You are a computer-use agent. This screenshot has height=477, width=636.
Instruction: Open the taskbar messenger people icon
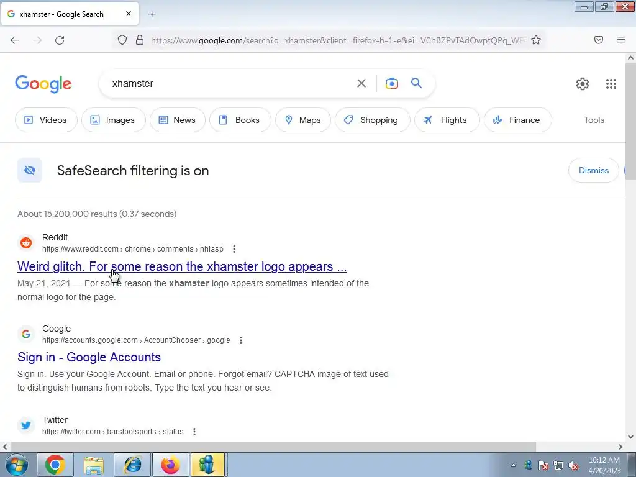point(207,465)
